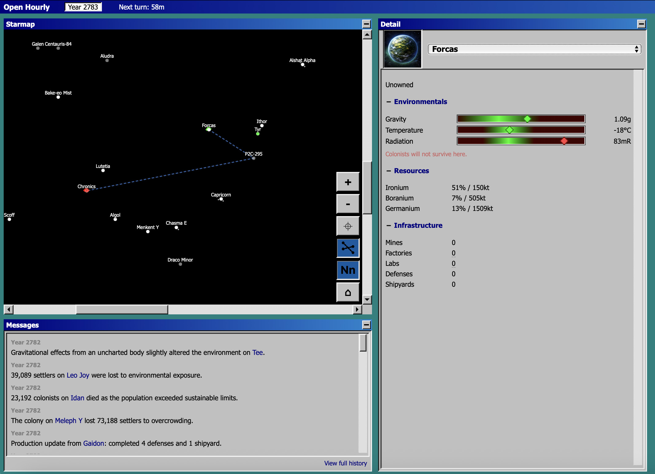Collapse the Starmap panel
The image size is (655, 474).
[366, 24]
